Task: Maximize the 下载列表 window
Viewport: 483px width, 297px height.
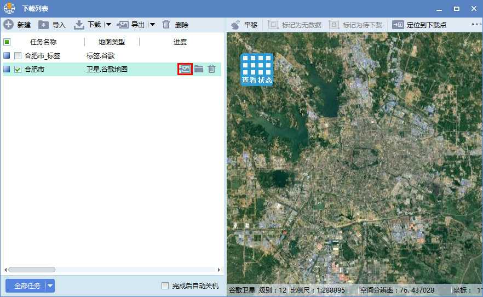Action: click(457, 9)
